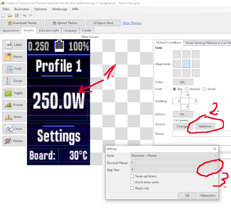Select the Chart element tool
Image resolution: width=231 pixels, height=211 pixels.
(x=14, y=129)
